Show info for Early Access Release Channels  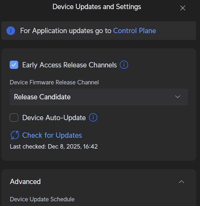tap(124, 65)
